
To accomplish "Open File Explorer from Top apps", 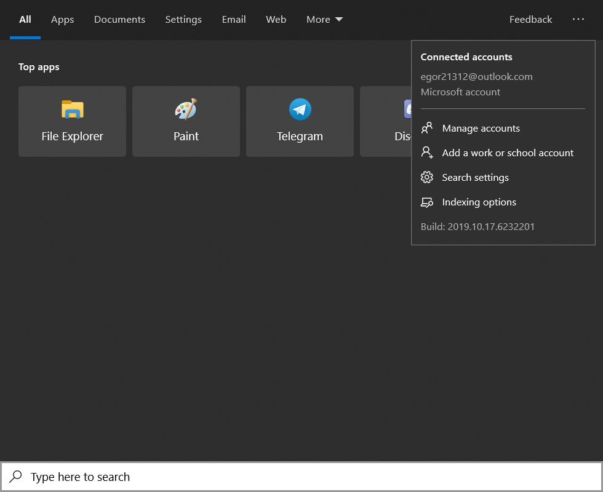I will click(x=73, y=122).
